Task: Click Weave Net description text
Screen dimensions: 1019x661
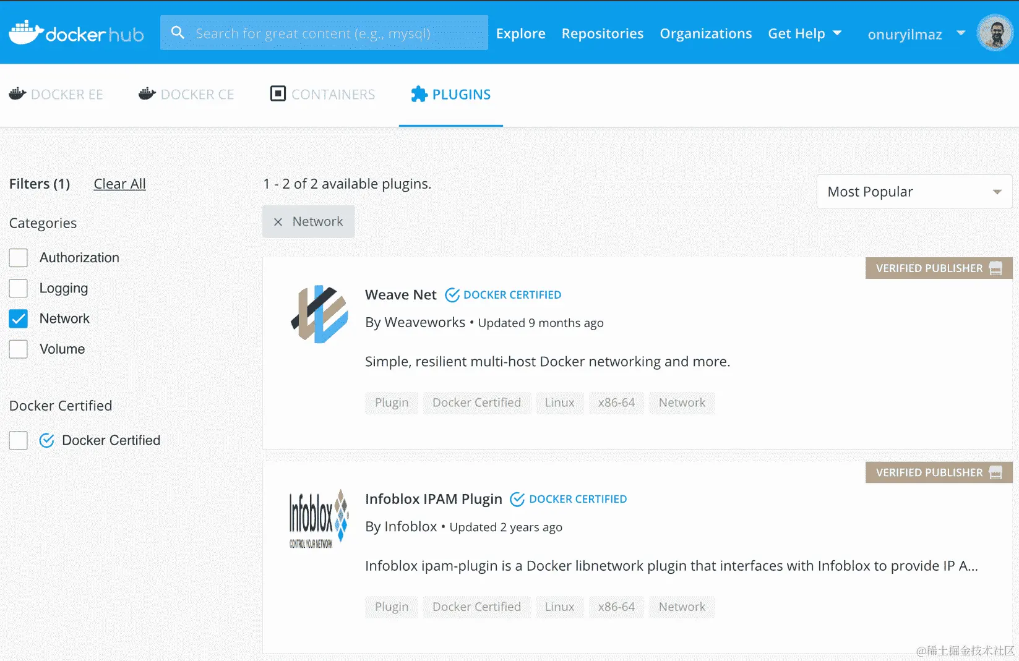Action: coord(548,362)
